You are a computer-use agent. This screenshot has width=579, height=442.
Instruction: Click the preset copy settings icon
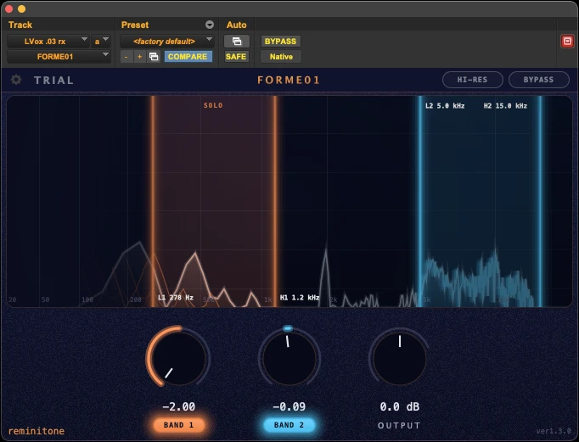click(154, 57)
